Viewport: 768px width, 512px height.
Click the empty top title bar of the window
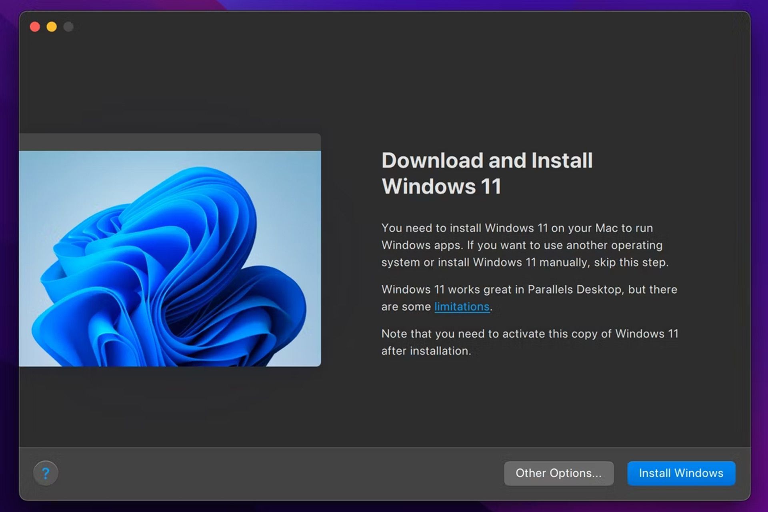[x=400, y=27]
